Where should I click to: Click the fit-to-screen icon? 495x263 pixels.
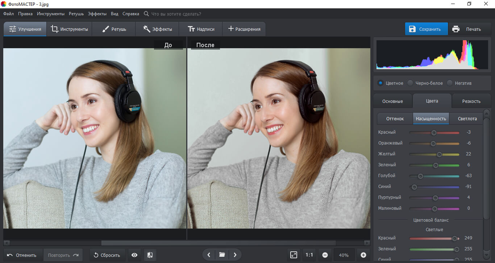tap(294, 255)
